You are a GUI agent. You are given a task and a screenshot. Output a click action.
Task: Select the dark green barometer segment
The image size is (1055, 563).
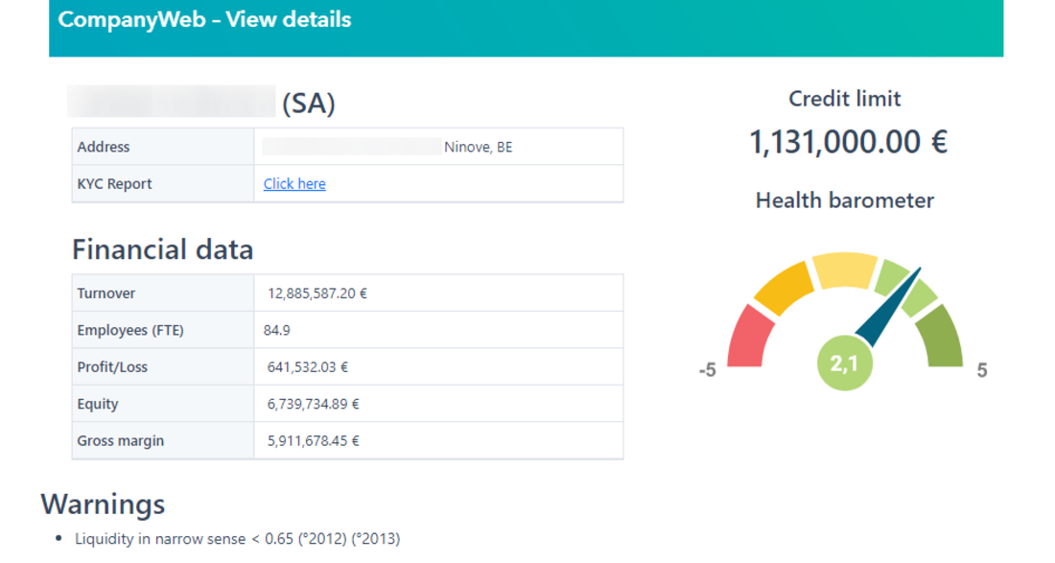pos(939,336)
